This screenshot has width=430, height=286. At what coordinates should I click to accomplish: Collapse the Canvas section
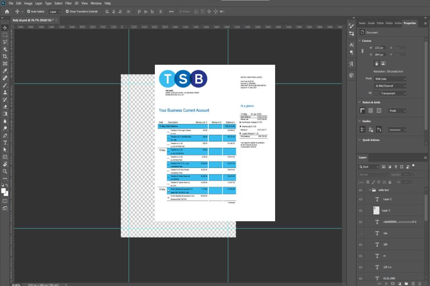[x=360, y=41]
